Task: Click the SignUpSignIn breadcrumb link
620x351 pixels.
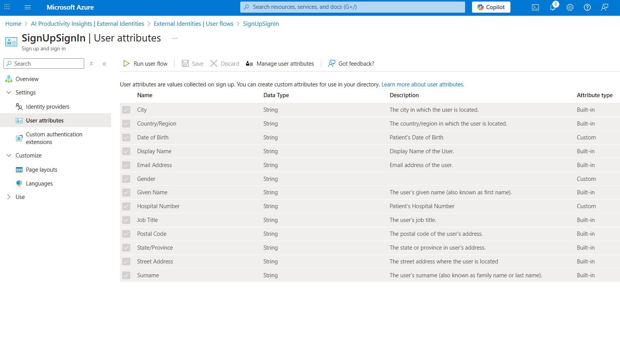Action: (261, 24)
